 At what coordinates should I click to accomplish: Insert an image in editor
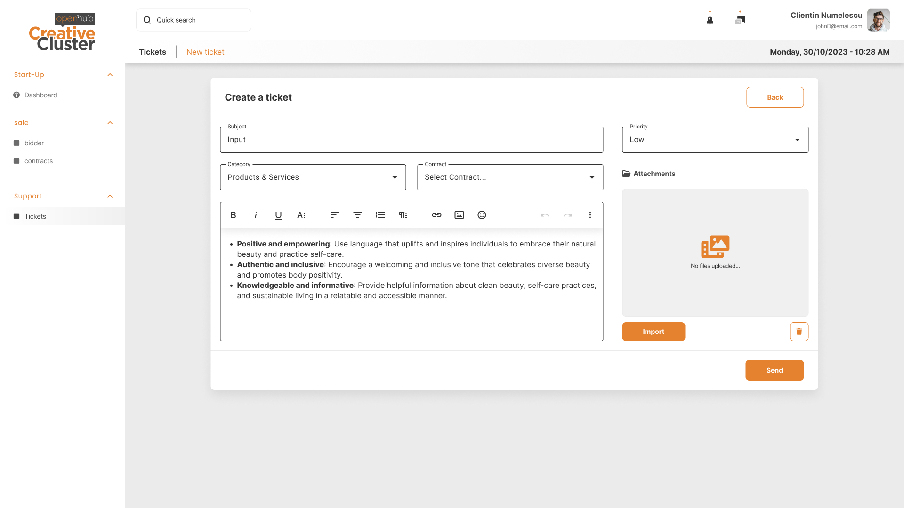click(x=459, y=215)
